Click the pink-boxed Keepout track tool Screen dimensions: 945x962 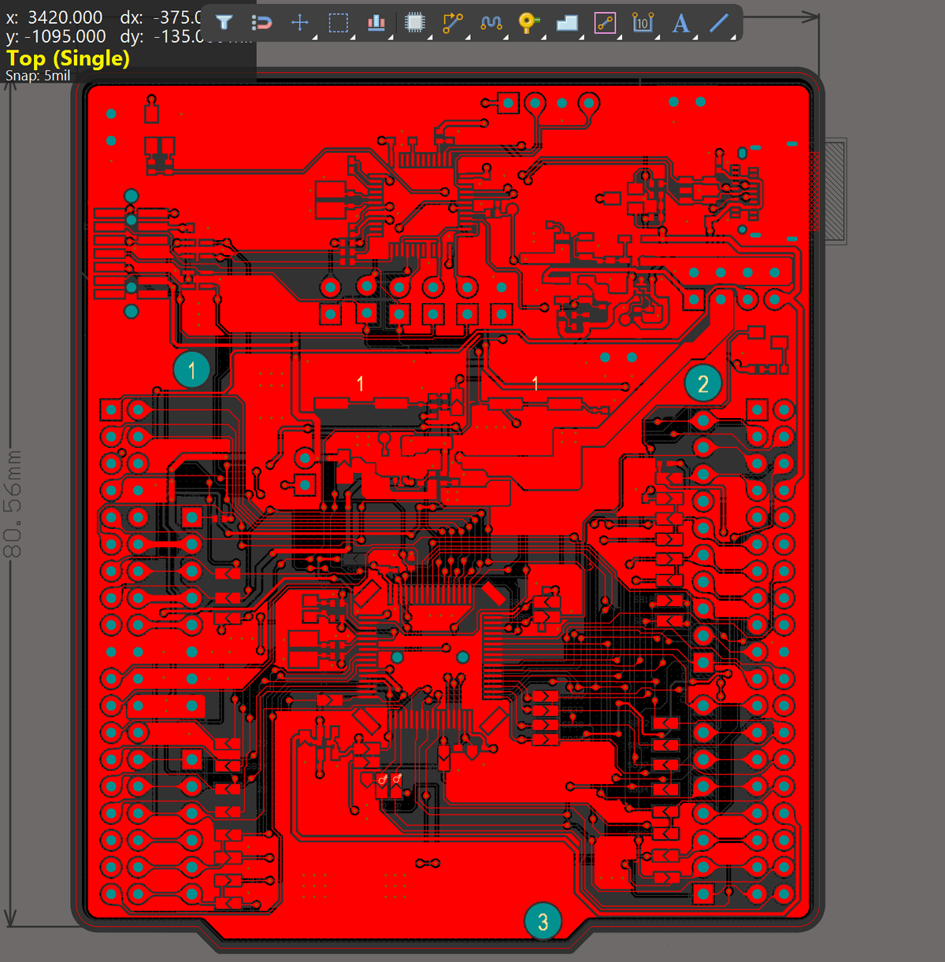[605, 23]
